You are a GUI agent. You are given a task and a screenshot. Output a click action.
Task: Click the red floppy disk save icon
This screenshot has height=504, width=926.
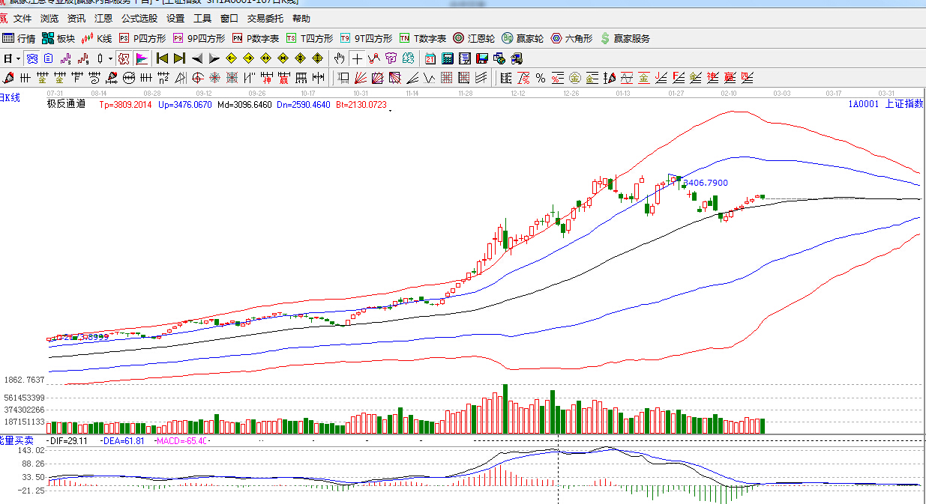coord(481,58)
